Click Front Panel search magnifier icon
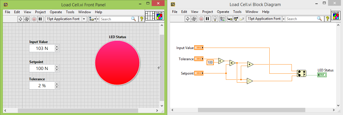This screenshot has height=115, width=343. coord(134,19)
